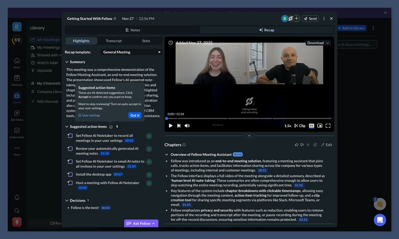Toggle like on the Chapters section
This screenshot has height=239, width=399.
[297, 144]
